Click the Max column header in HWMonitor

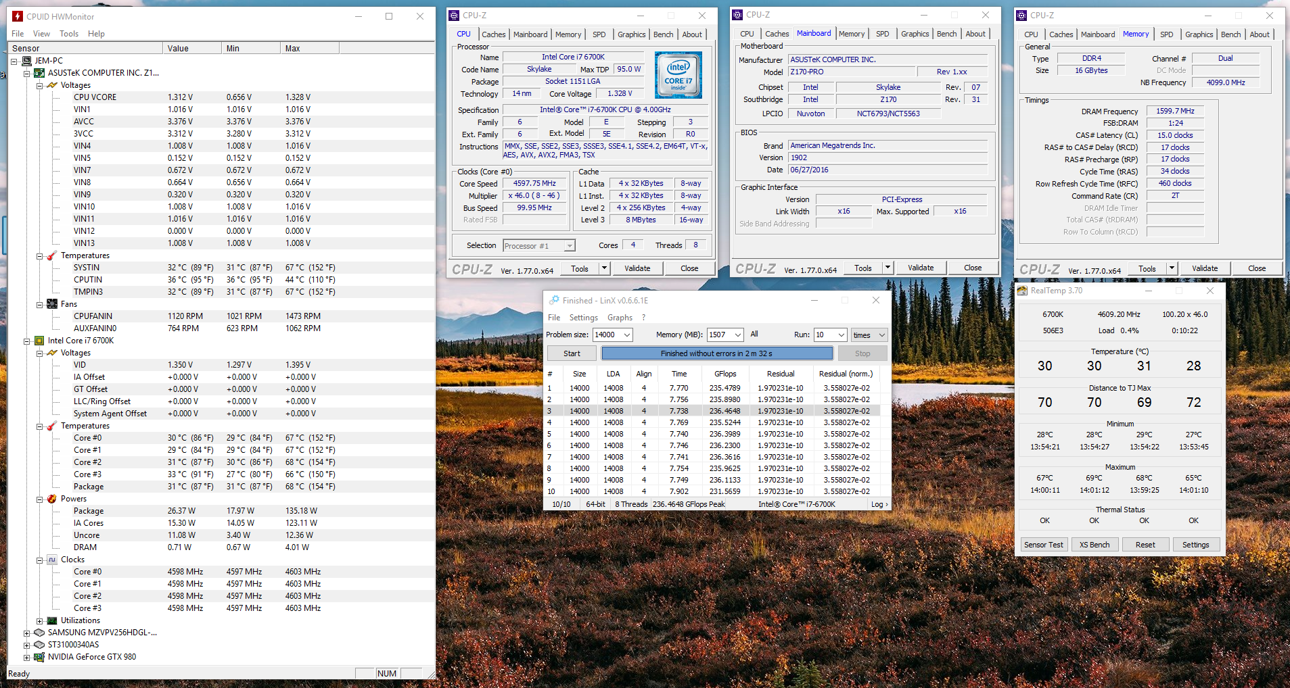[310, 48]
